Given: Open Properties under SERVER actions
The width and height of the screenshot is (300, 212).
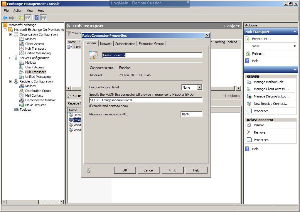Looking at the screenshot, I should (261, 111).
